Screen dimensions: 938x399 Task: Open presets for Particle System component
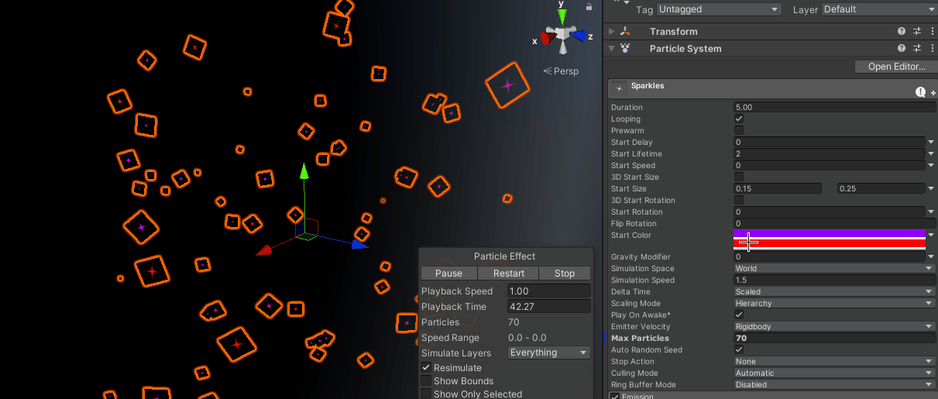click(917, 49)
